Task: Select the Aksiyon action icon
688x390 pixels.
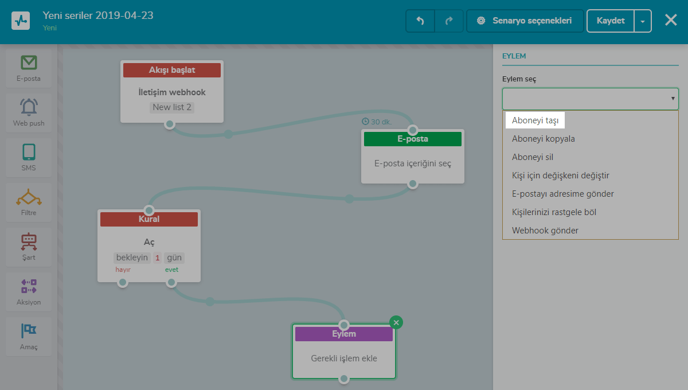Action: (x=29, y=286)
